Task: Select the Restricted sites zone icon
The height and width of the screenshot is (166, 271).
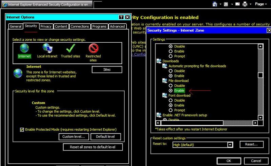Action: click(x=93, y=48)
